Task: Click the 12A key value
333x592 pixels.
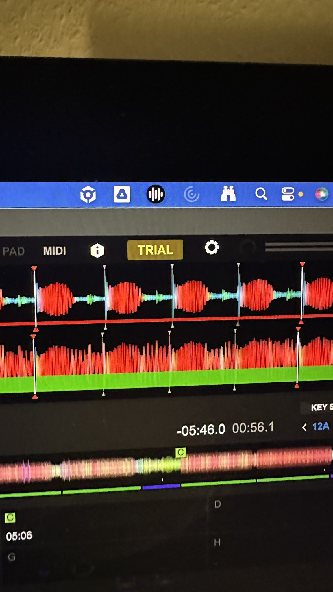Action: point(321,426)
